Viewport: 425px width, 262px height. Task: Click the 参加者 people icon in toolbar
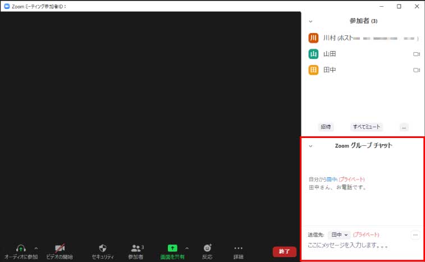[x=136, y=248]
